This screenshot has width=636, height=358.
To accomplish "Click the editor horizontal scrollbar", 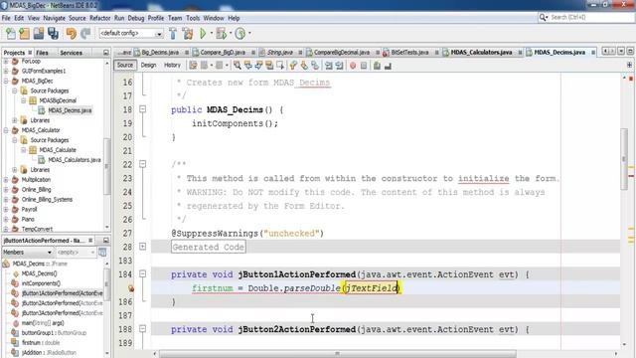I will (338, 354).
